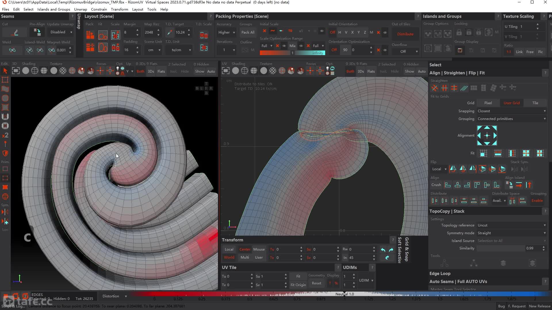Open the Overflow Off dropdown
The image size is (552, 310).
[405, 52]
